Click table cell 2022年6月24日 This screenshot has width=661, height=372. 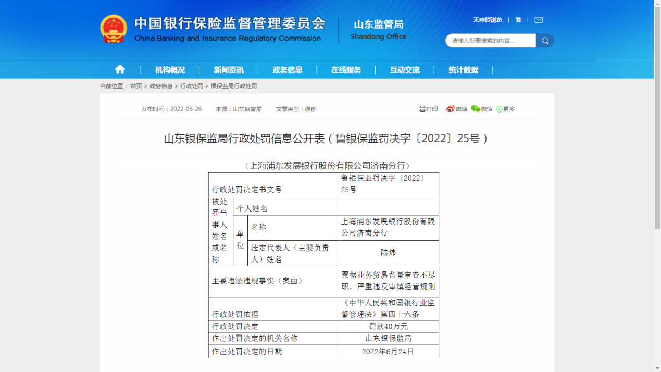388,352
